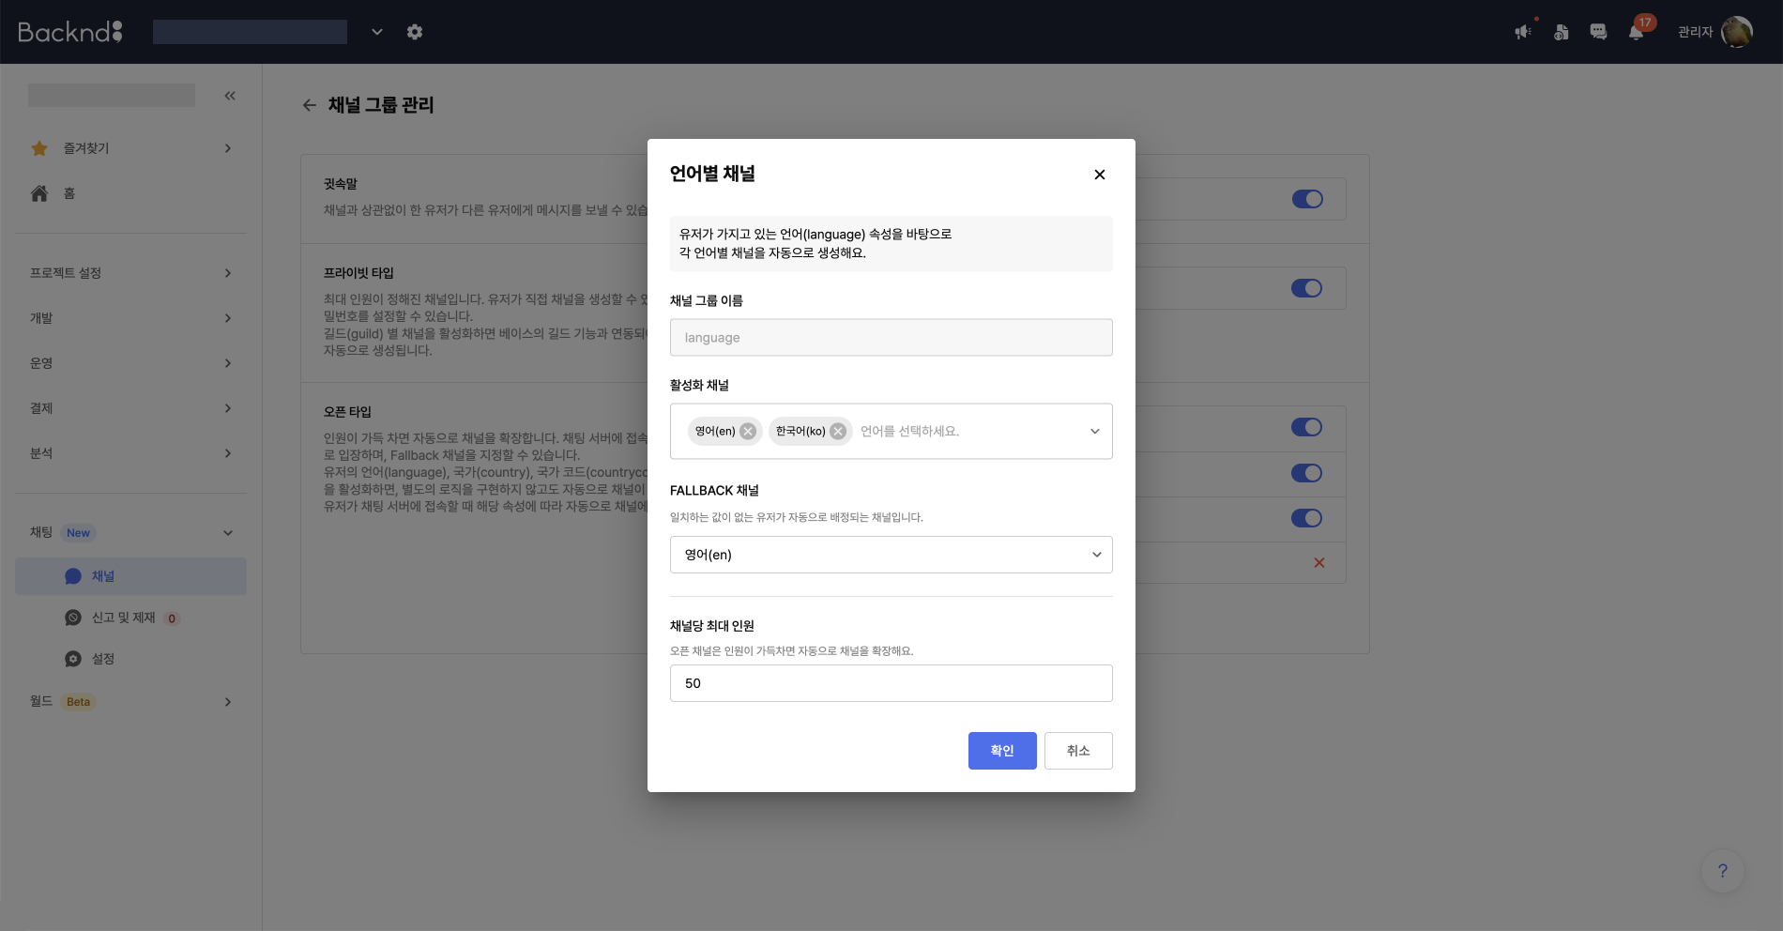Open project settings gear icon in header

click(x=415, y=32)
